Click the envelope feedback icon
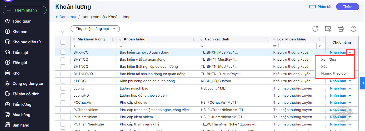Image resolution: width=365 pixels, height=131 pixels. (x=328, y=29)
